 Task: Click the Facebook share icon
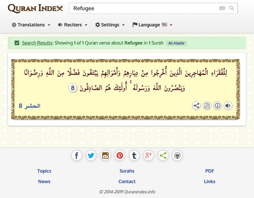(x=77, y=155)
